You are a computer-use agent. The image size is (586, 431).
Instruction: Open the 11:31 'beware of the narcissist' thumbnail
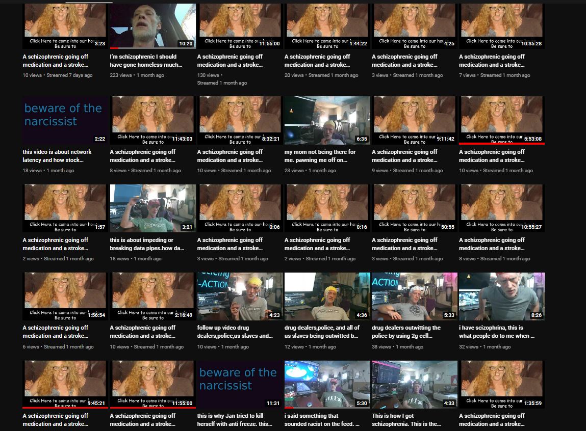click(240, 384)
